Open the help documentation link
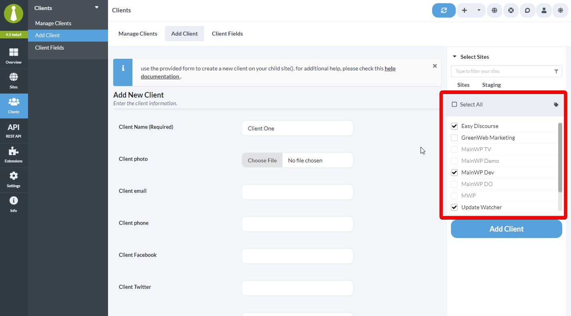This screenshot has height=316, width=571. pos(160,76)
